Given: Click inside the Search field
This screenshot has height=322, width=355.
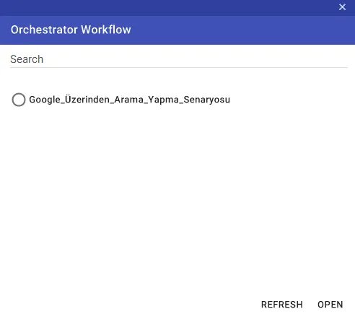Looking at the screenshot, I should pos(179,59).
